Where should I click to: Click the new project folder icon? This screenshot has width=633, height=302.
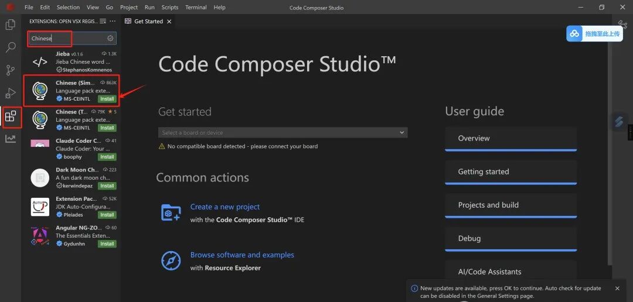(x=171, y=212)
